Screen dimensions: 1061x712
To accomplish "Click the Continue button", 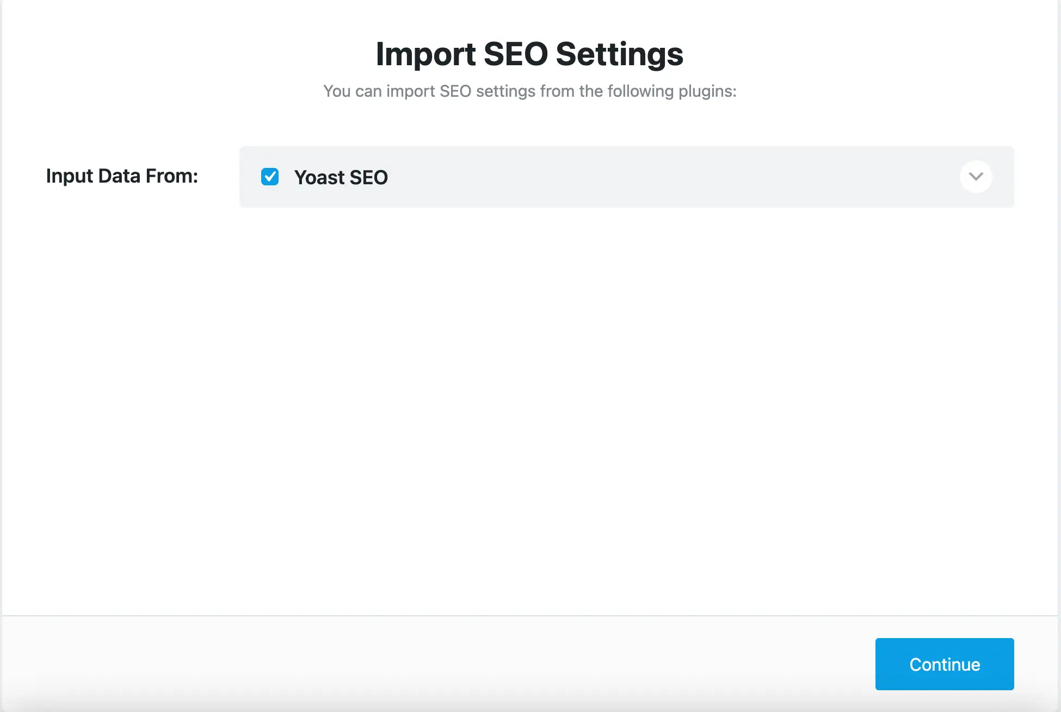I will (944, 664).
